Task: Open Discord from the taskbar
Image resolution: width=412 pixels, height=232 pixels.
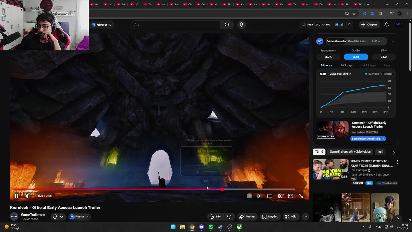Action: 201,227
